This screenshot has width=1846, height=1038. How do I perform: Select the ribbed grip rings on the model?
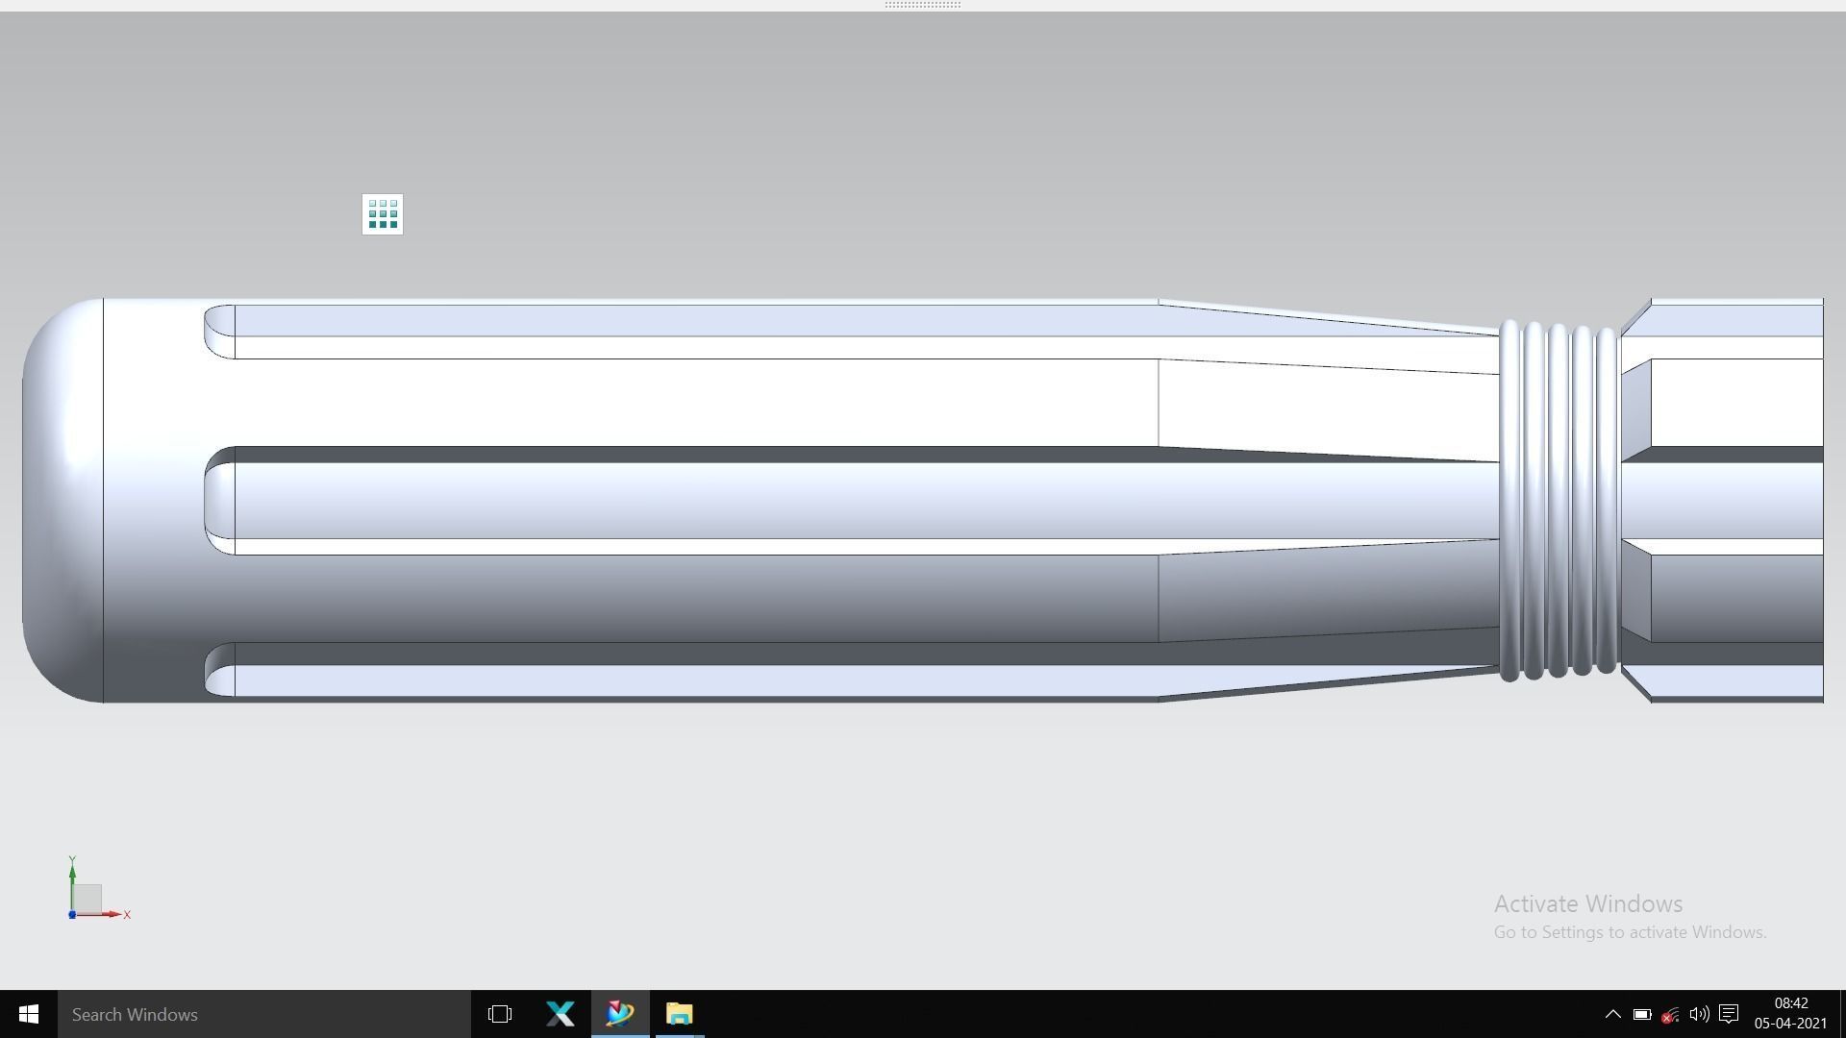point(1558,500)
